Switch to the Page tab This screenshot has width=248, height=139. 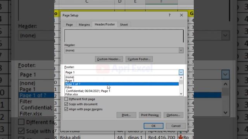pyautogui.click(x=69, y=25)
